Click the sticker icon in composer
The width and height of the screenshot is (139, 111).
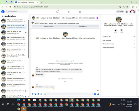[x=38, y=94]
